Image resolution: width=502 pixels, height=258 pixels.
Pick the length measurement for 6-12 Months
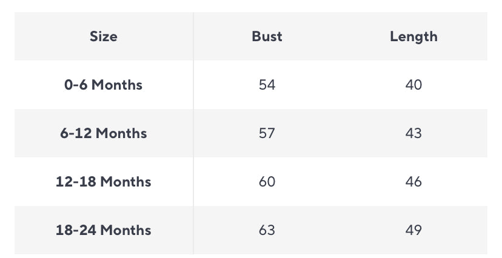[x=413, y=133]
